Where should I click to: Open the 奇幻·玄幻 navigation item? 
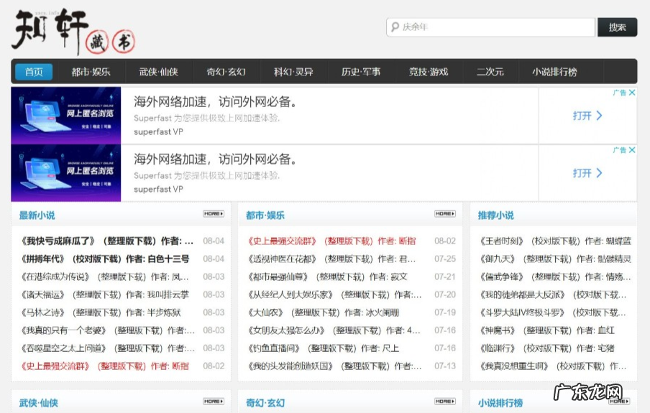(226, 72)
